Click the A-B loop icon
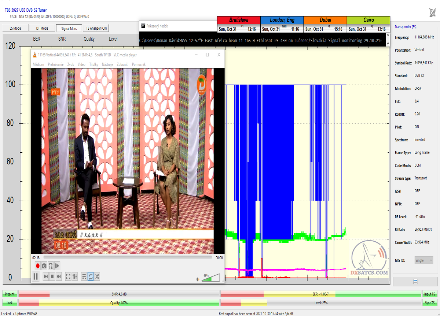This screenshot has width=440, height=316. [51, 266]
